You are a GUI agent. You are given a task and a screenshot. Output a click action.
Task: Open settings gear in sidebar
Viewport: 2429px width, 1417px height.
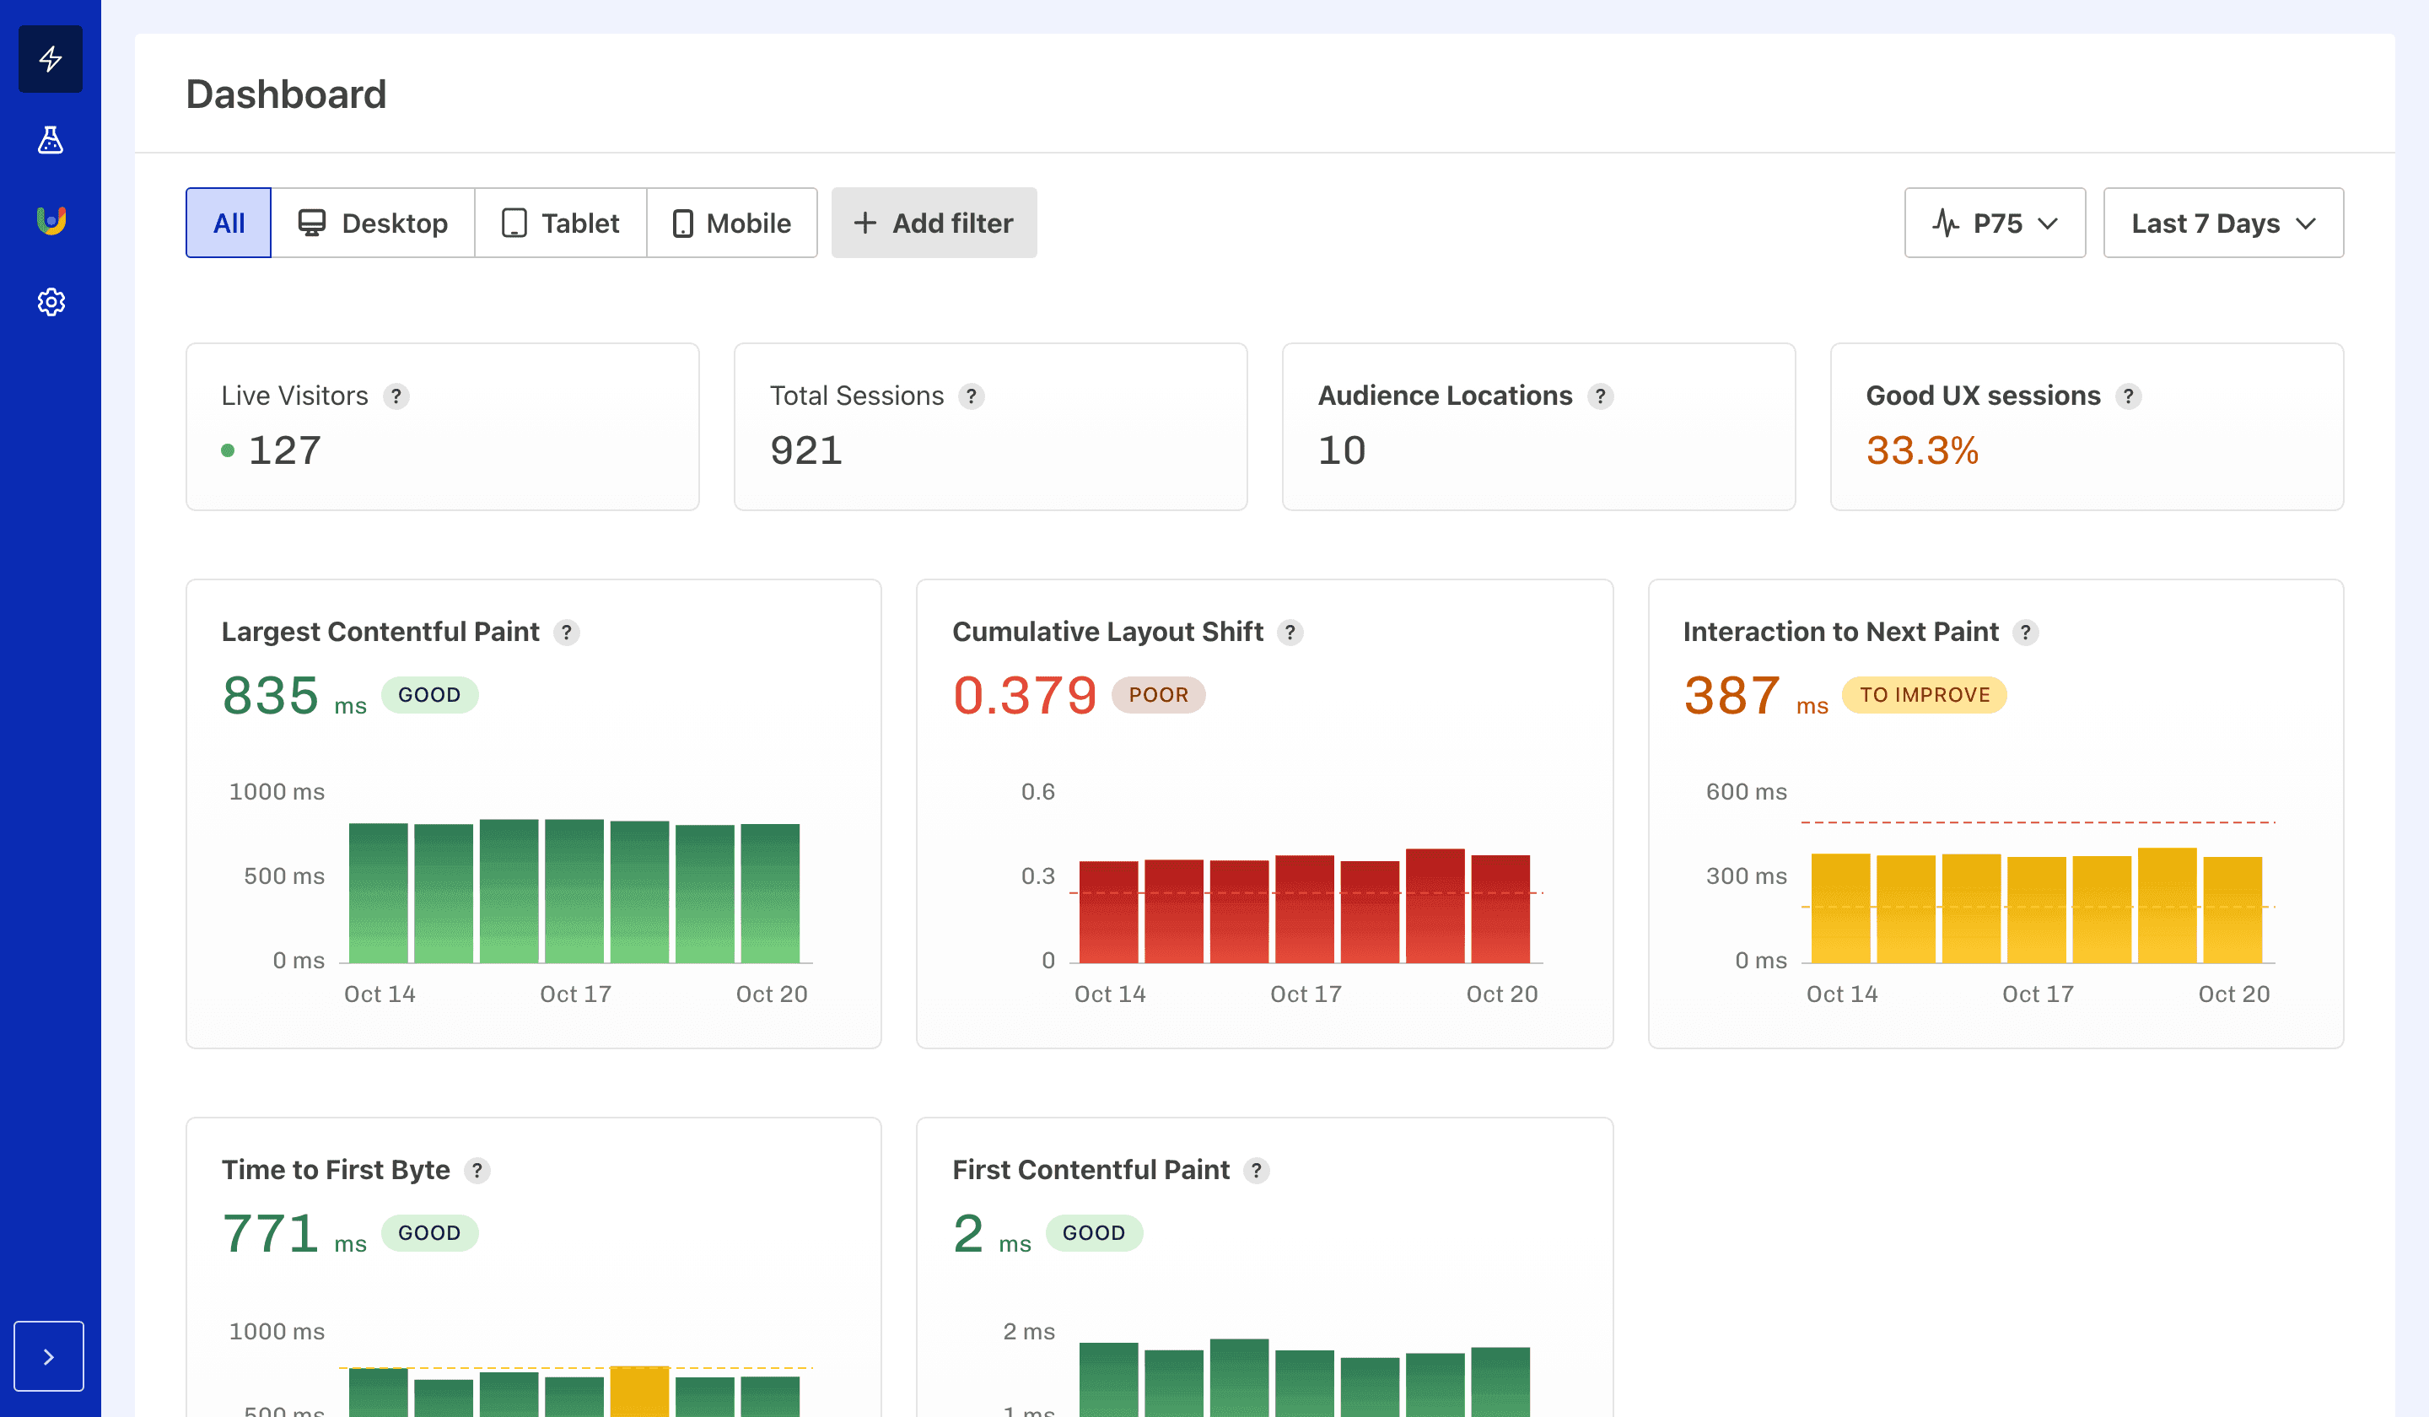point(50,303)
